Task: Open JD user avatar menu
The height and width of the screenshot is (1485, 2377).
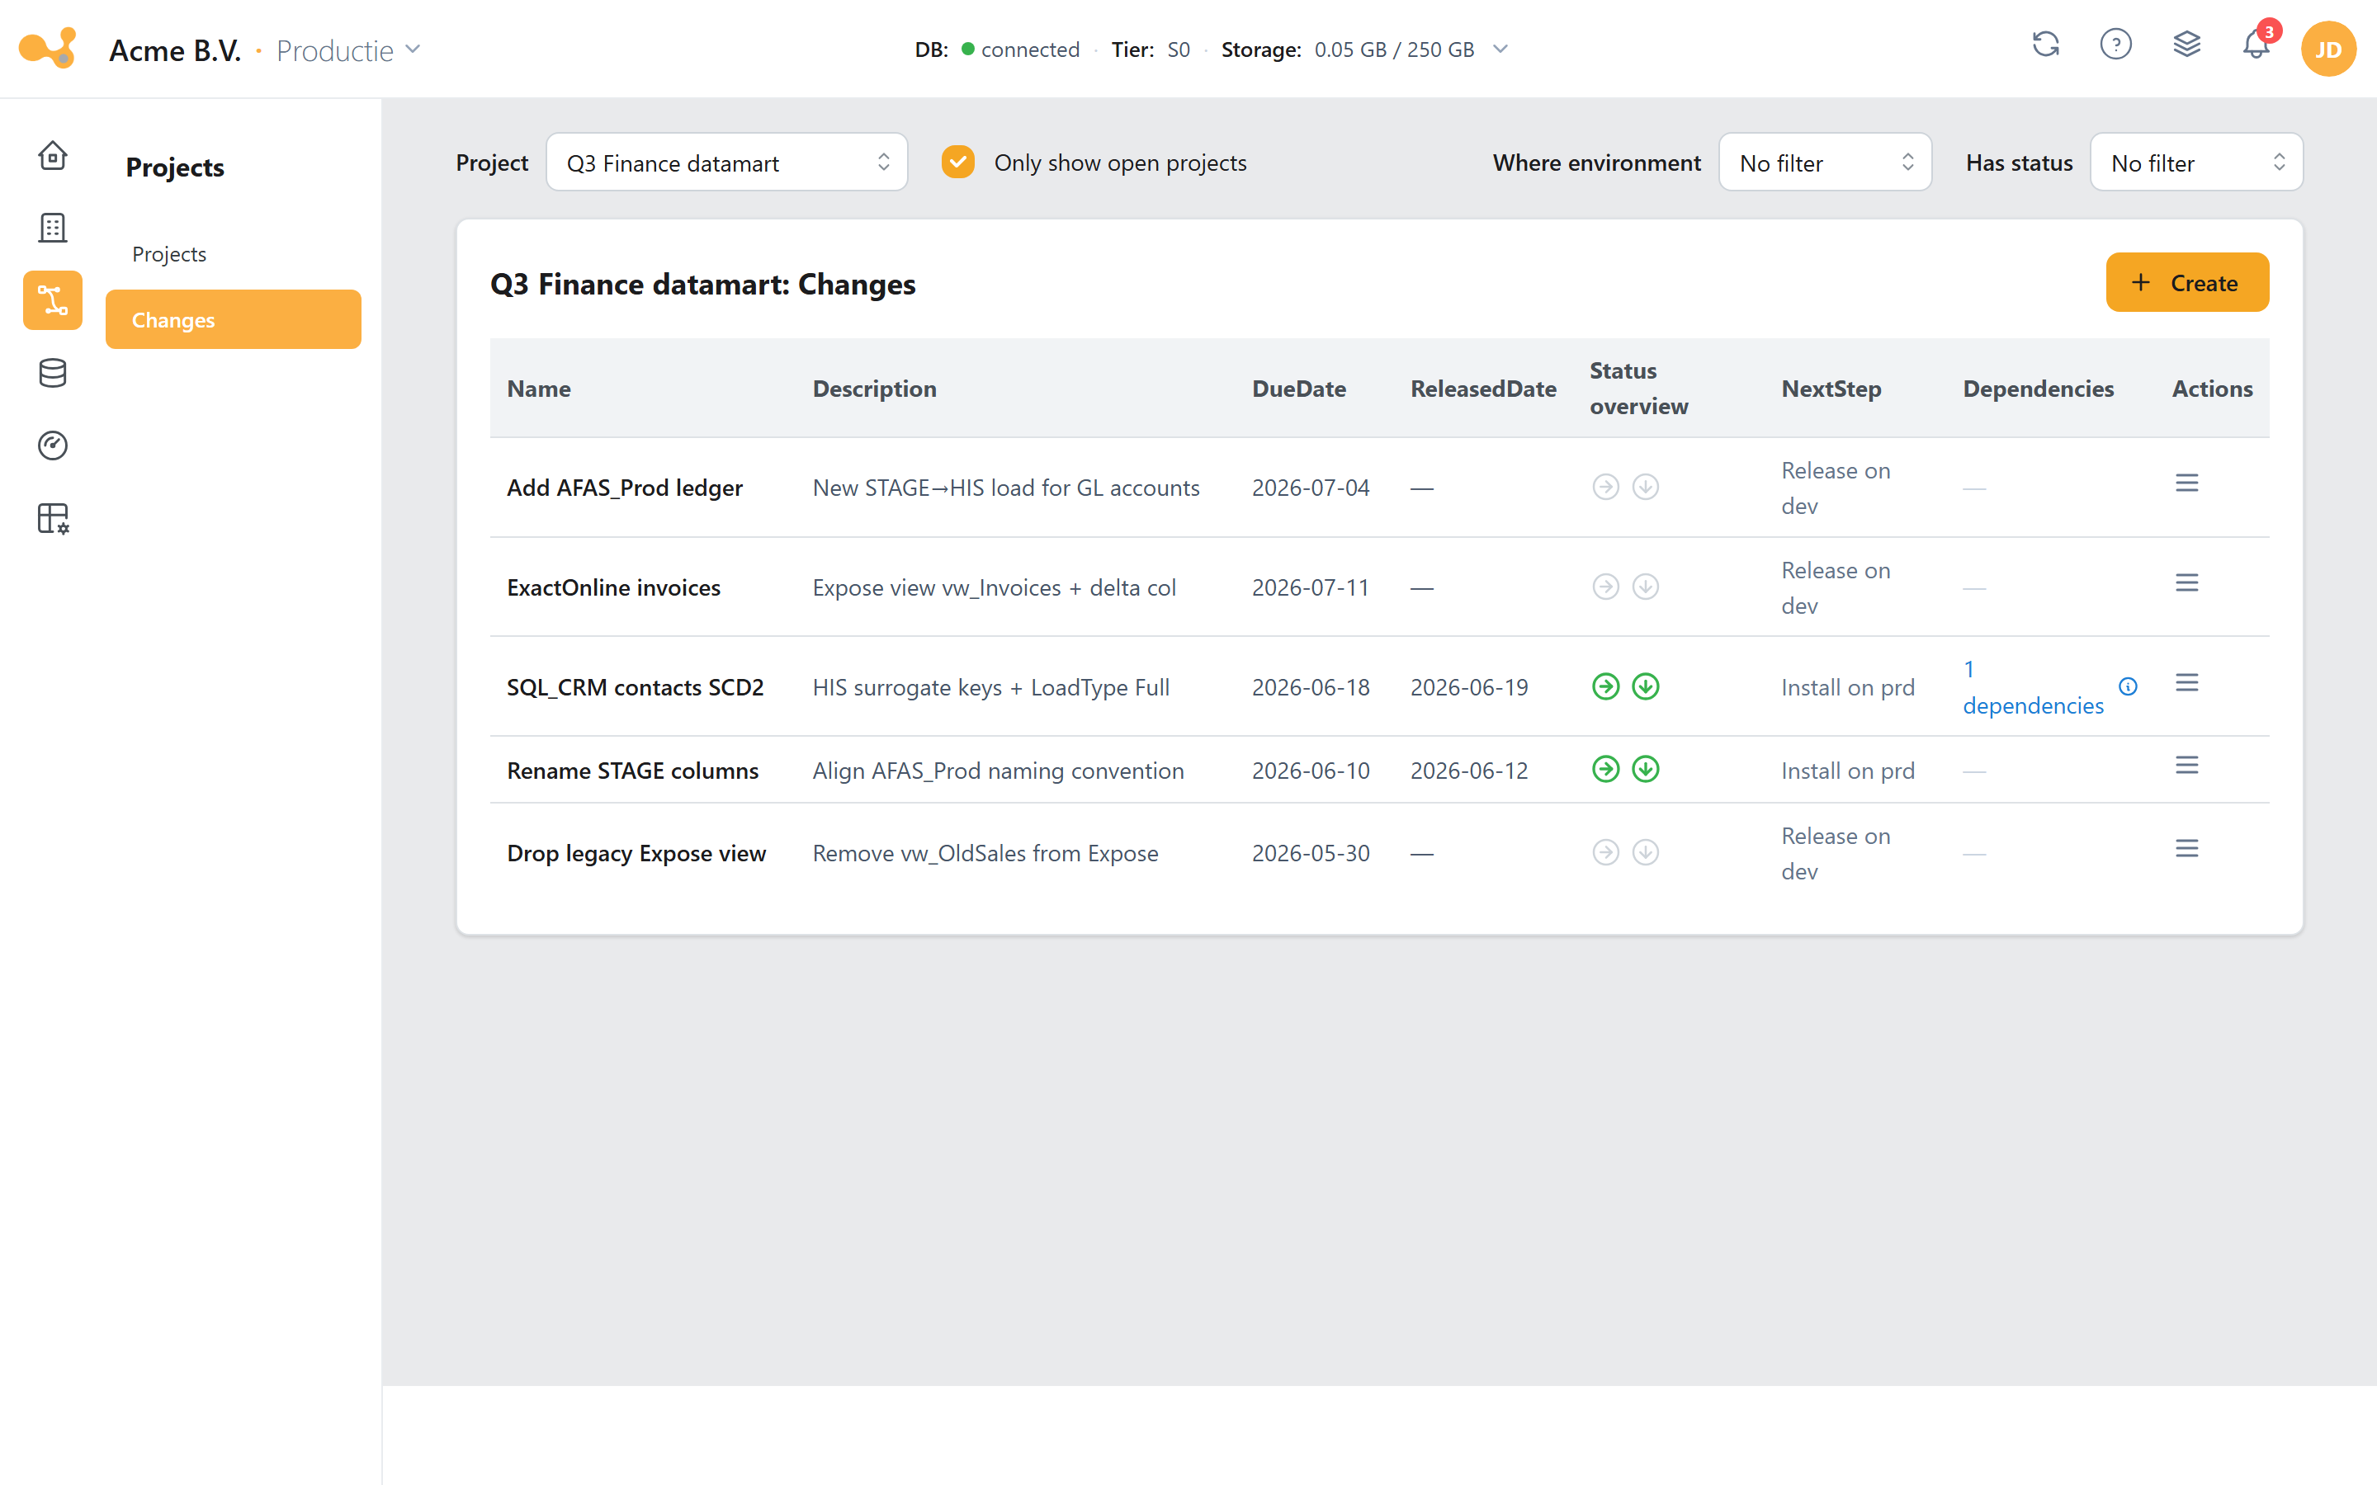Action: [x=2327, y=49]
